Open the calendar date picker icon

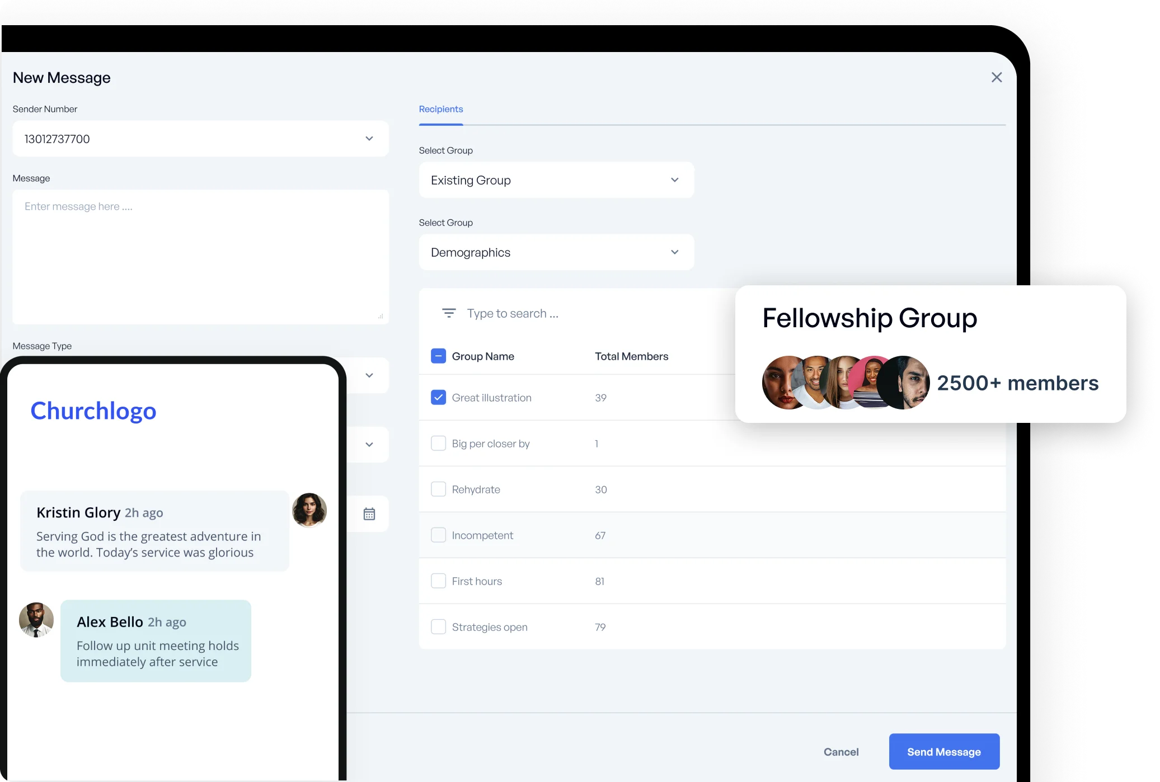[x=369, y=514]
